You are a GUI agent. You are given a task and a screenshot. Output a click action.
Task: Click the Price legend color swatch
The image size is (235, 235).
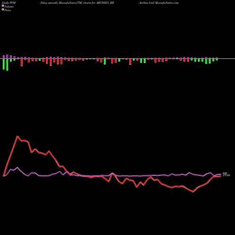click(x=3, y=10)
